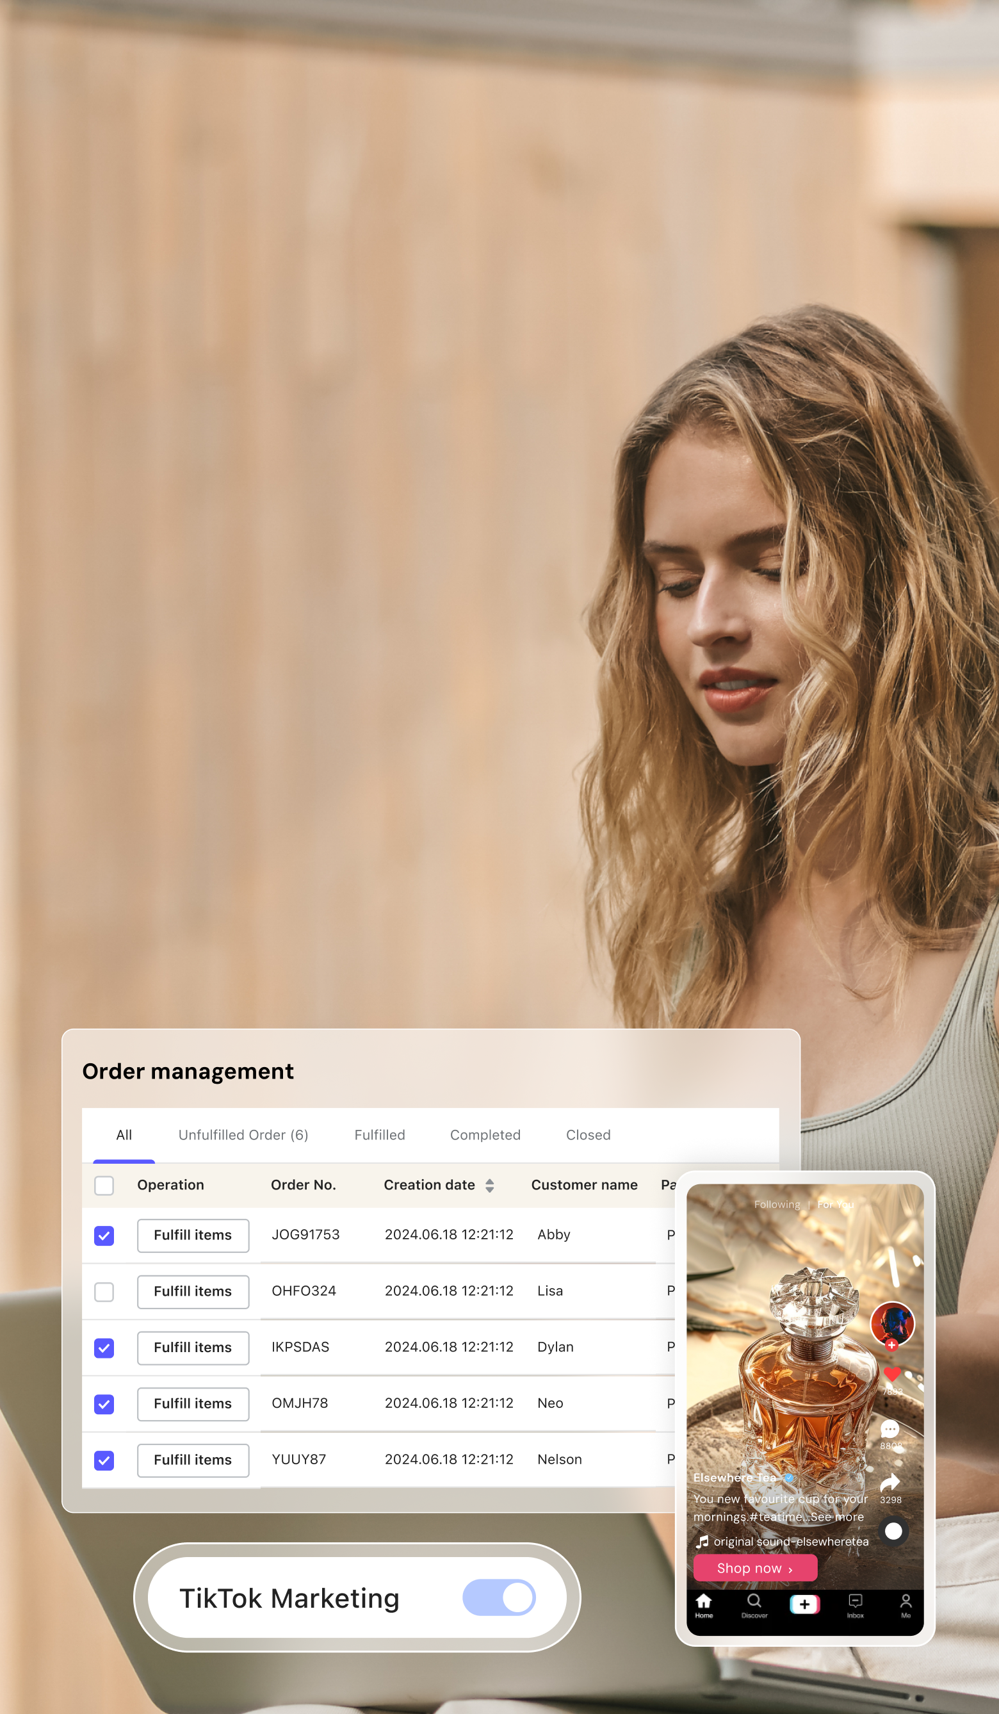Open comments via the speech bubble icon
This screenshot has width=999, height=1714.
[x=889, y=1428]
